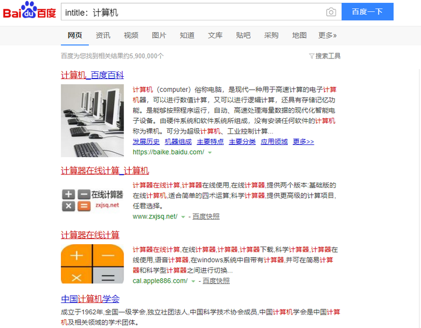Image resolution: width=421 pixels, height=328 pixels.
Task: Open the 主要分类 sublink
Action: click(242, 142)
